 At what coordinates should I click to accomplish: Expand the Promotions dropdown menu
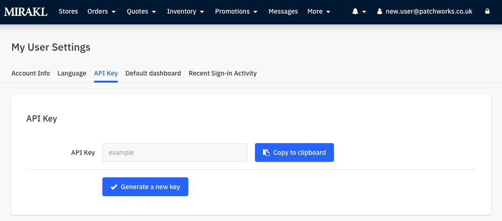[236, 11]
